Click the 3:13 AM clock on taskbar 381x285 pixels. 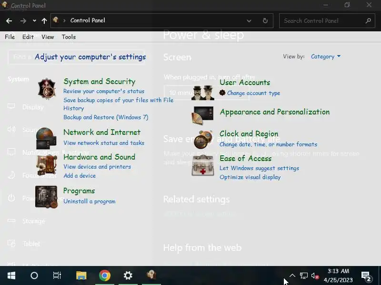tap(338, 271)
